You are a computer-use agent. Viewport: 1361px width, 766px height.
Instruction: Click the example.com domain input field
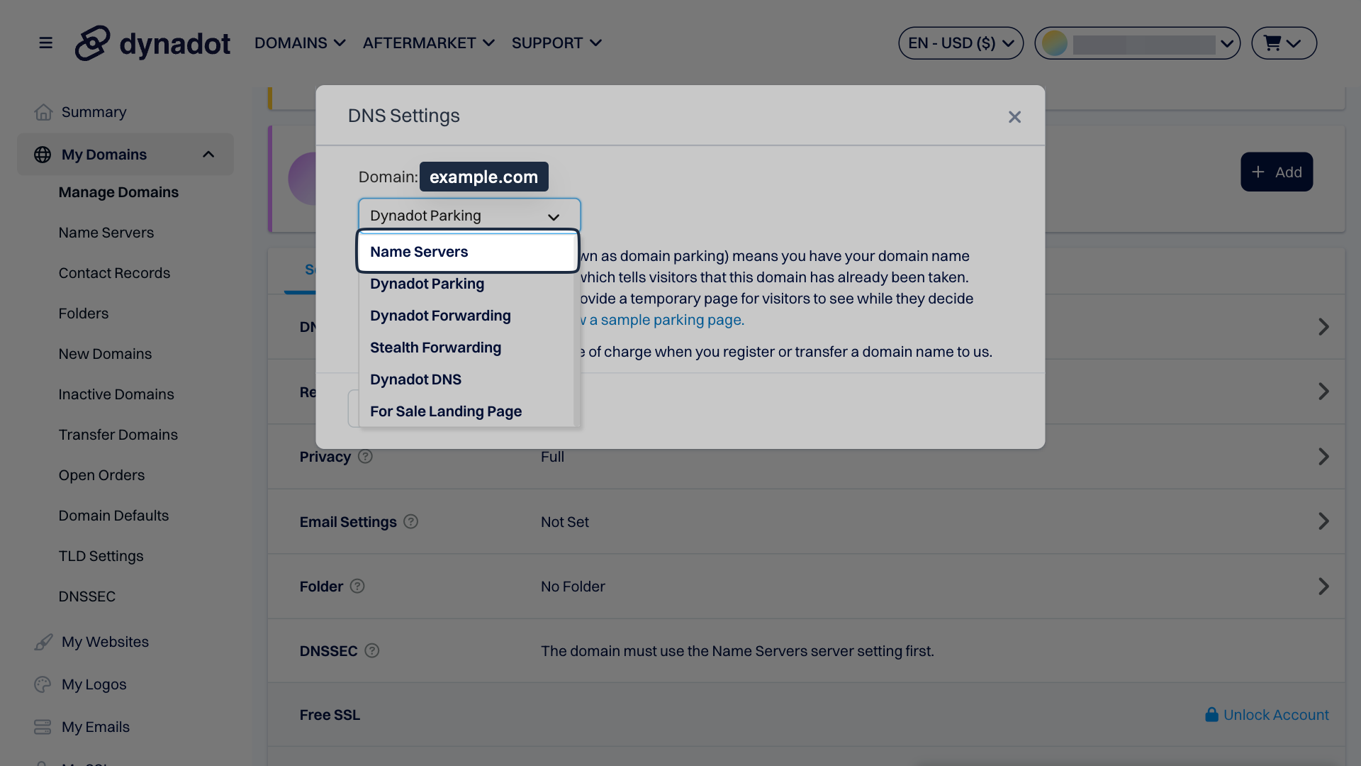coord(483,176)
